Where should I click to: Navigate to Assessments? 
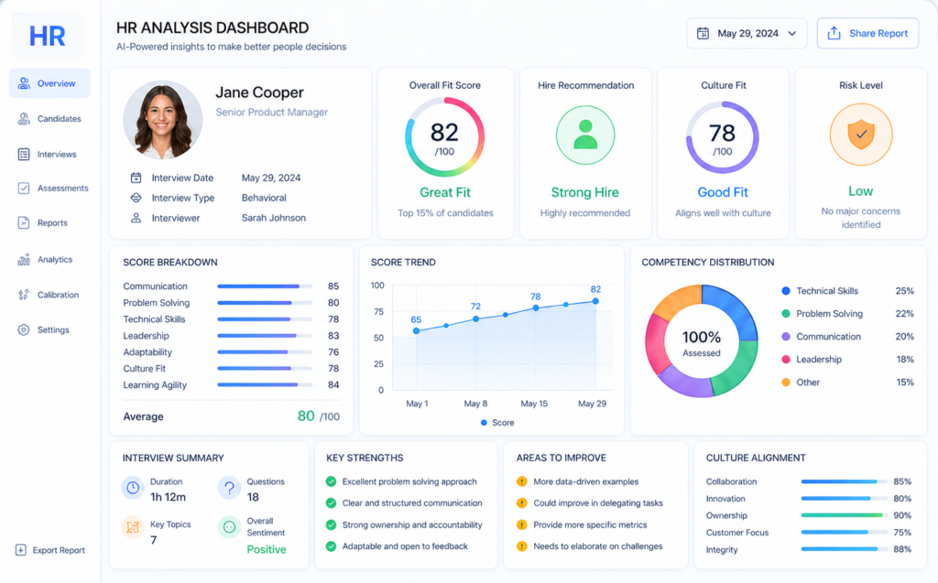tap(49, 189)
